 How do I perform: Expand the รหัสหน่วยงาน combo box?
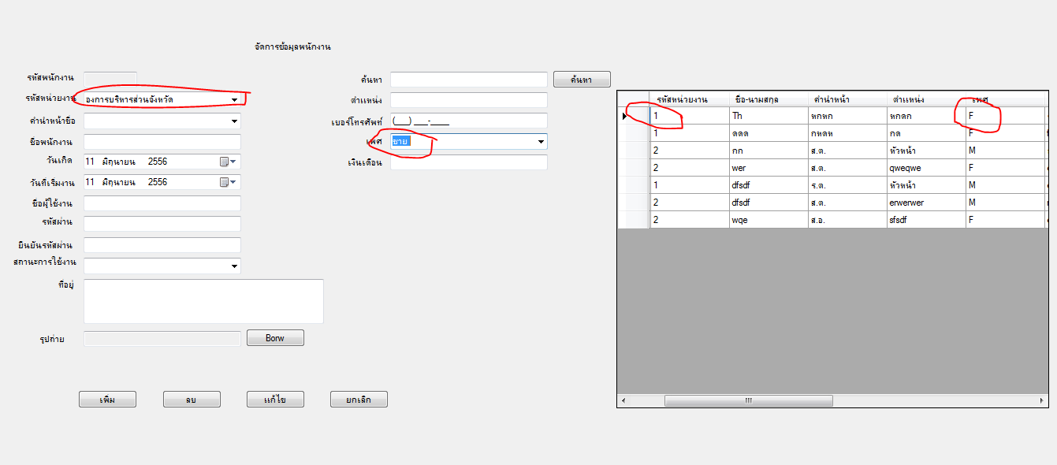pyautogui.click(x=234, y=100)
